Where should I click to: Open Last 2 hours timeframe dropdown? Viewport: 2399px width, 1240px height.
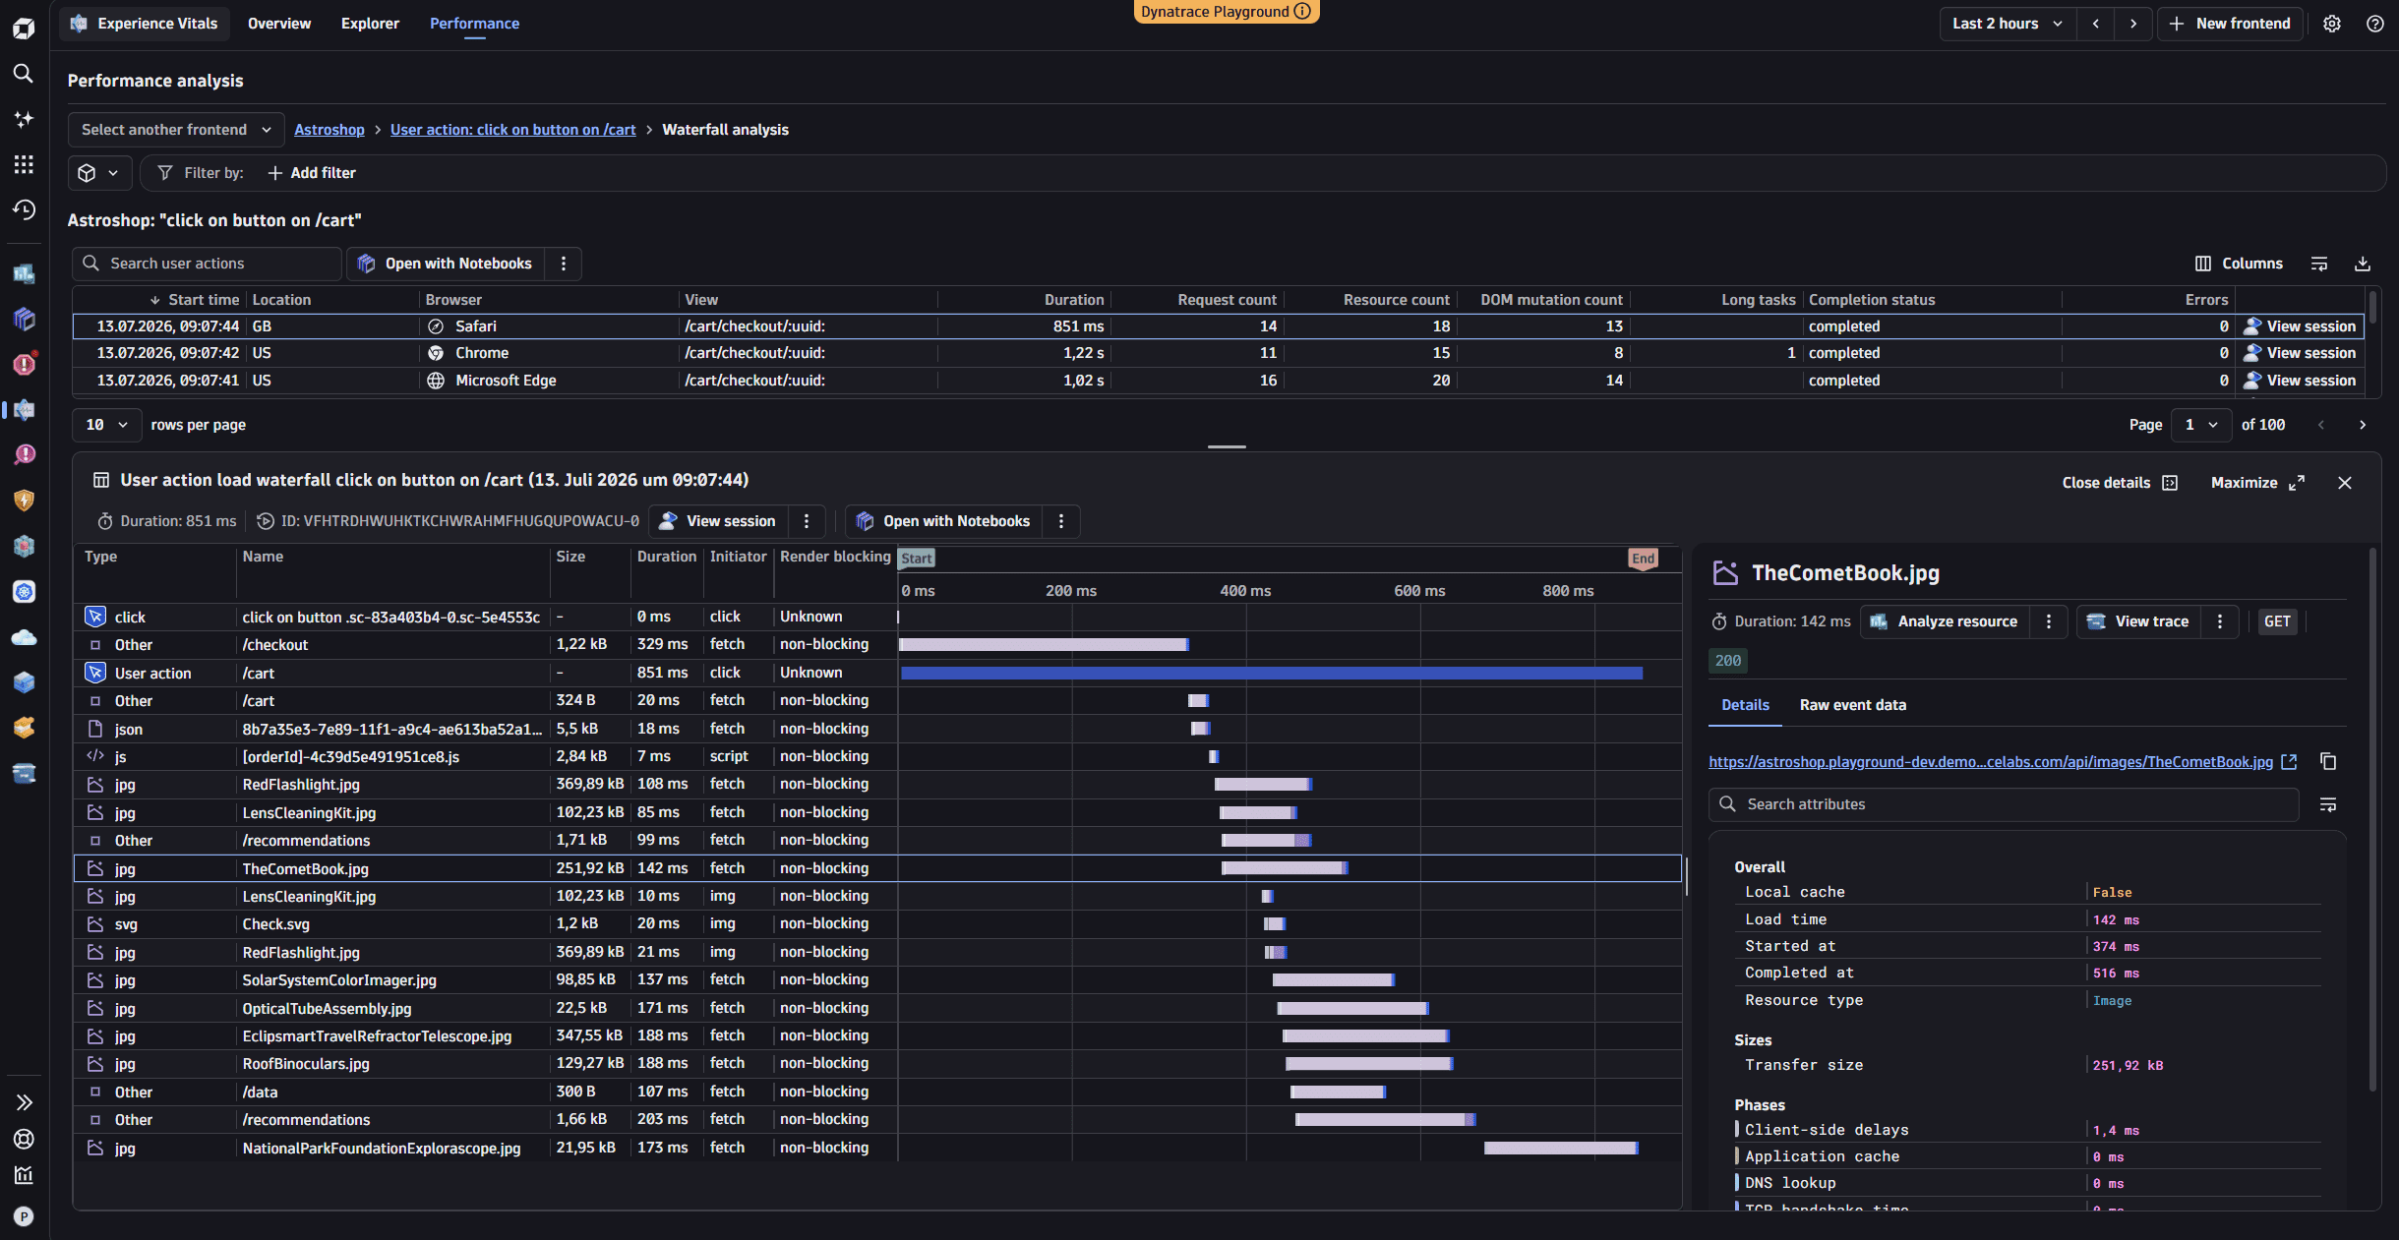(x=2008, y=24)
